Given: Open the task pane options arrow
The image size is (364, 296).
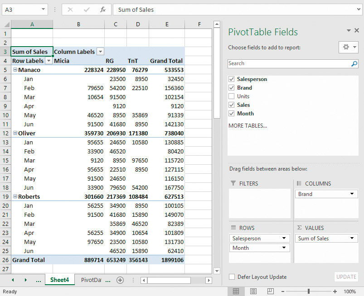Looking at the screenshot, I should (x=349, y=30).
